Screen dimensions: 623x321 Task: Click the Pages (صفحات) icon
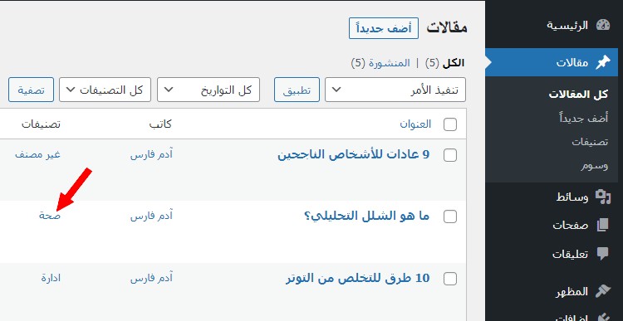(x=603, y=225)
